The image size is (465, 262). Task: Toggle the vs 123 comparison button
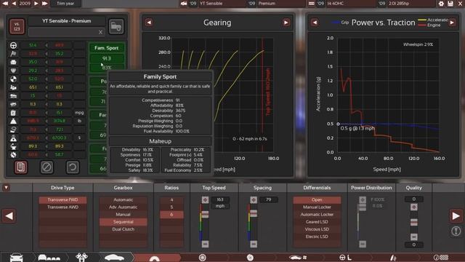pos(17,26)
